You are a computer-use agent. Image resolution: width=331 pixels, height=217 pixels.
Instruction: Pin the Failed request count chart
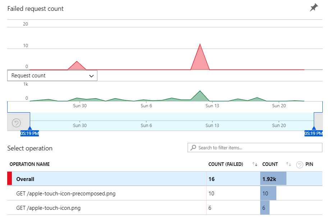coord(314,8)
